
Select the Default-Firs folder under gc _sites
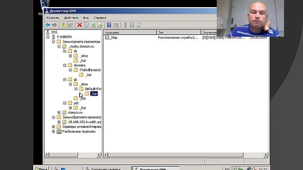[x=93, y=89]
